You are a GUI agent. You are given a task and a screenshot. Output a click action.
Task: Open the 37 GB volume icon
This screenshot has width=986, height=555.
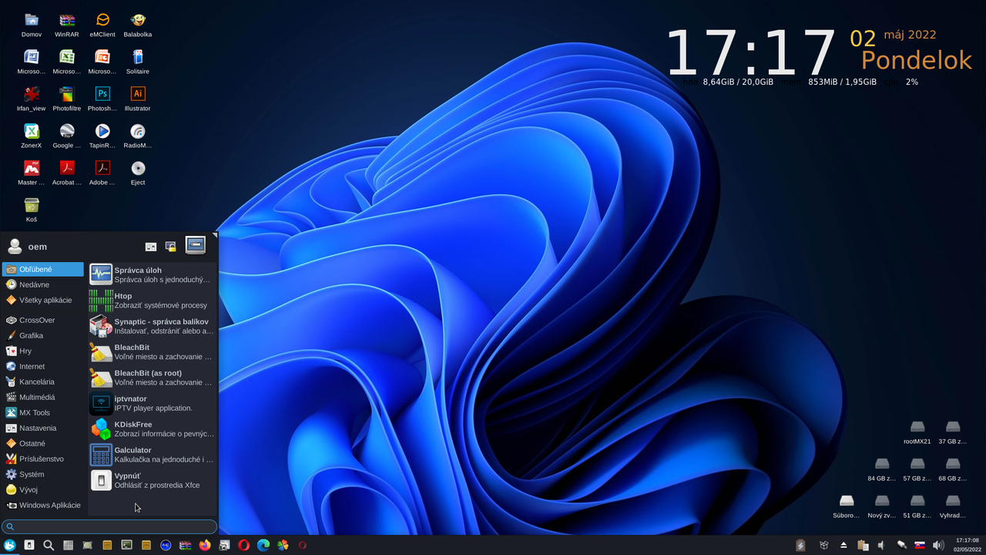click(x=953, y=432)
